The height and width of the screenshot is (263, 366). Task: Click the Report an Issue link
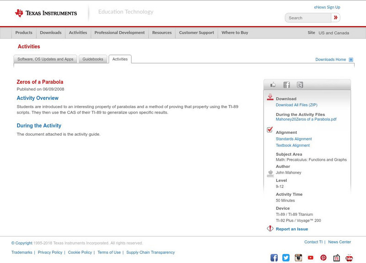pyautogui.click(x=292, y=229)
